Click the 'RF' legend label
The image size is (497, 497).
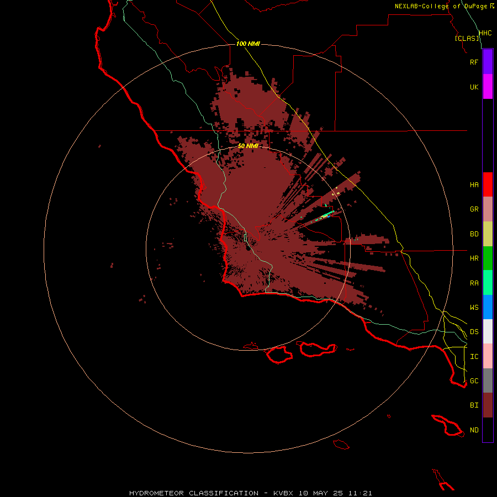click(474, 62)
